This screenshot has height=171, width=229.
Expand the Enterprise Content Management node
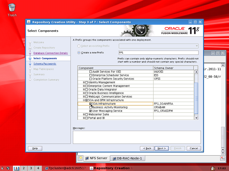(84, 86)
